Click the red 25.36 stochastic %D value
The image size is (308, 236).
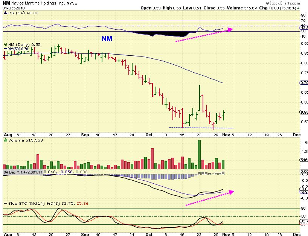tap(82, 203)
